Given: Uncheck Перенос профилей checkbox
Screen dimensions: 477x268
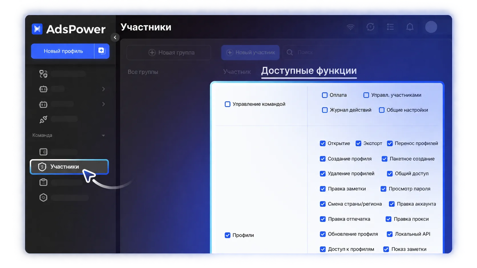Looking at the screenshot, I should pos(390,143).
